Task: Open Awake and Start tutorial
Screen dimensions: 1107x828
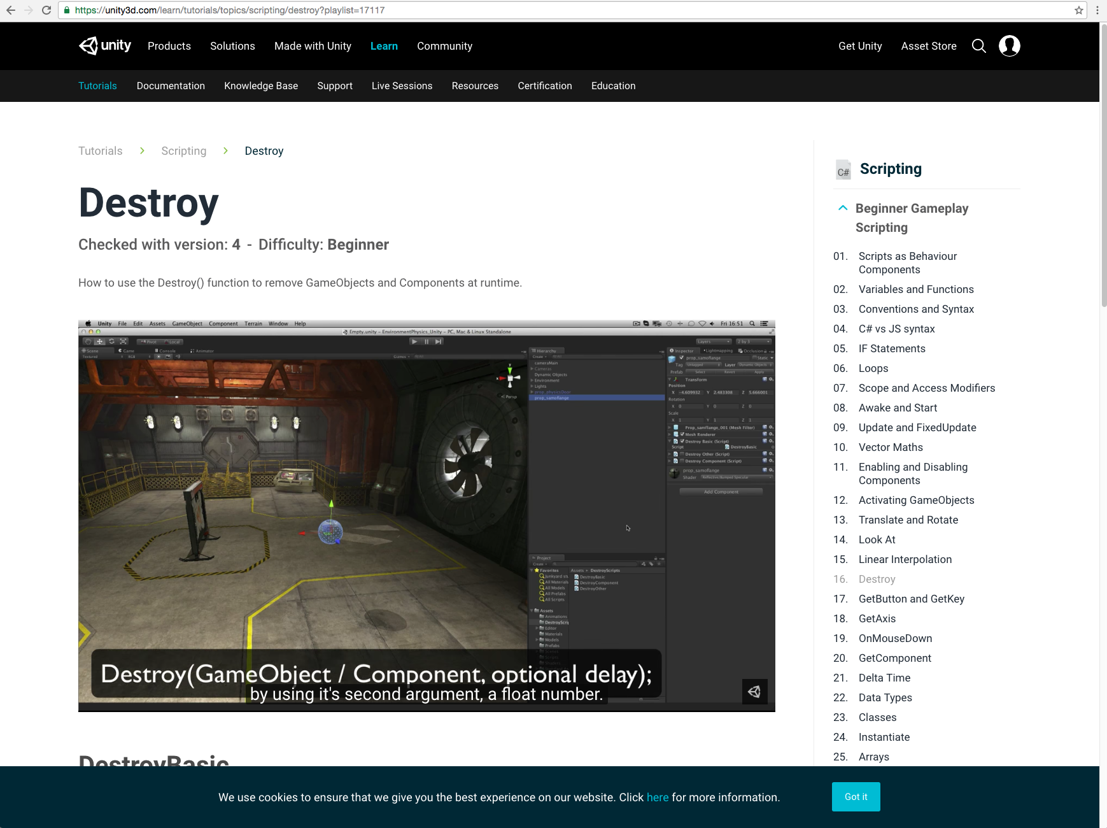Action: pyautogui.click(x=898, y=408)
